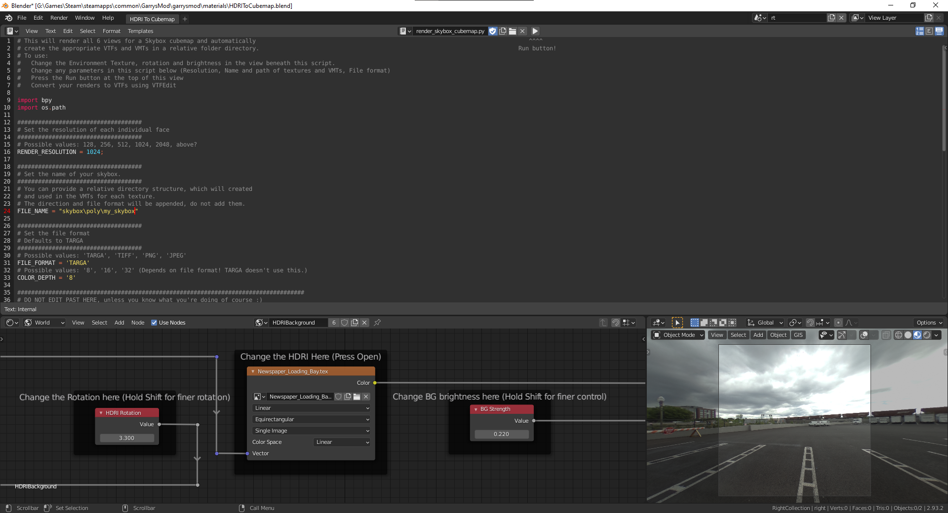Open the Object Mode dropdown
The height and width of the screenshot is (513, 948).
coord(678,335)
